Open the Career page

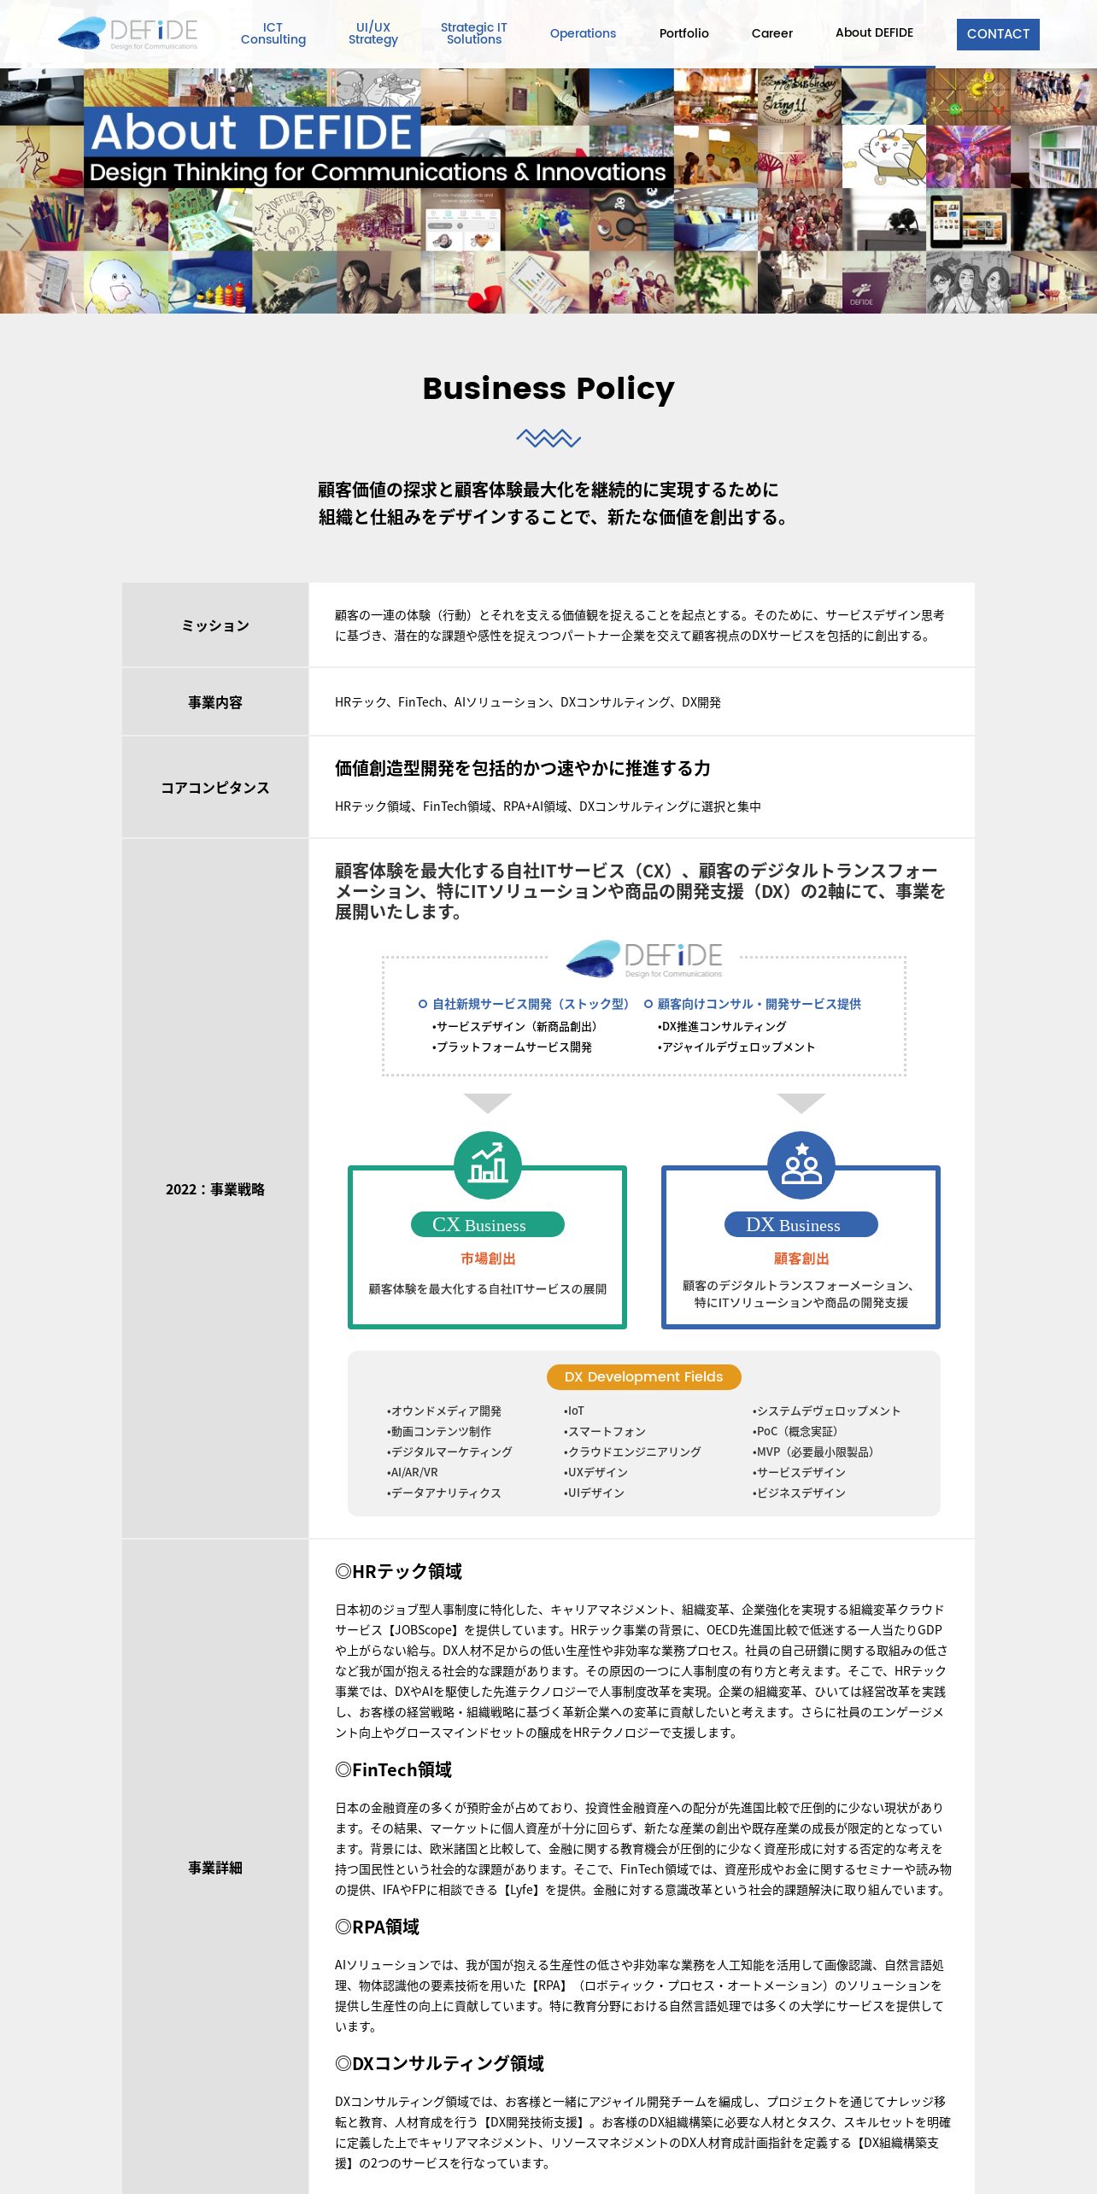(772, 33)
